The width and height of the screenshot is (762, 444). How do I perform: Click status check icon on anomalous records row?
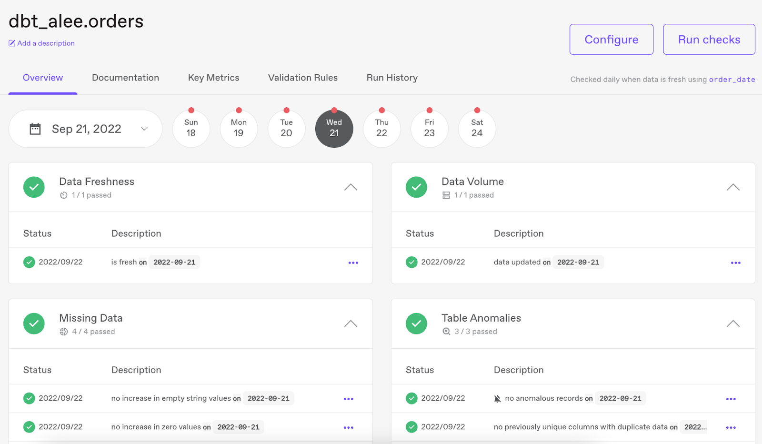411,398
